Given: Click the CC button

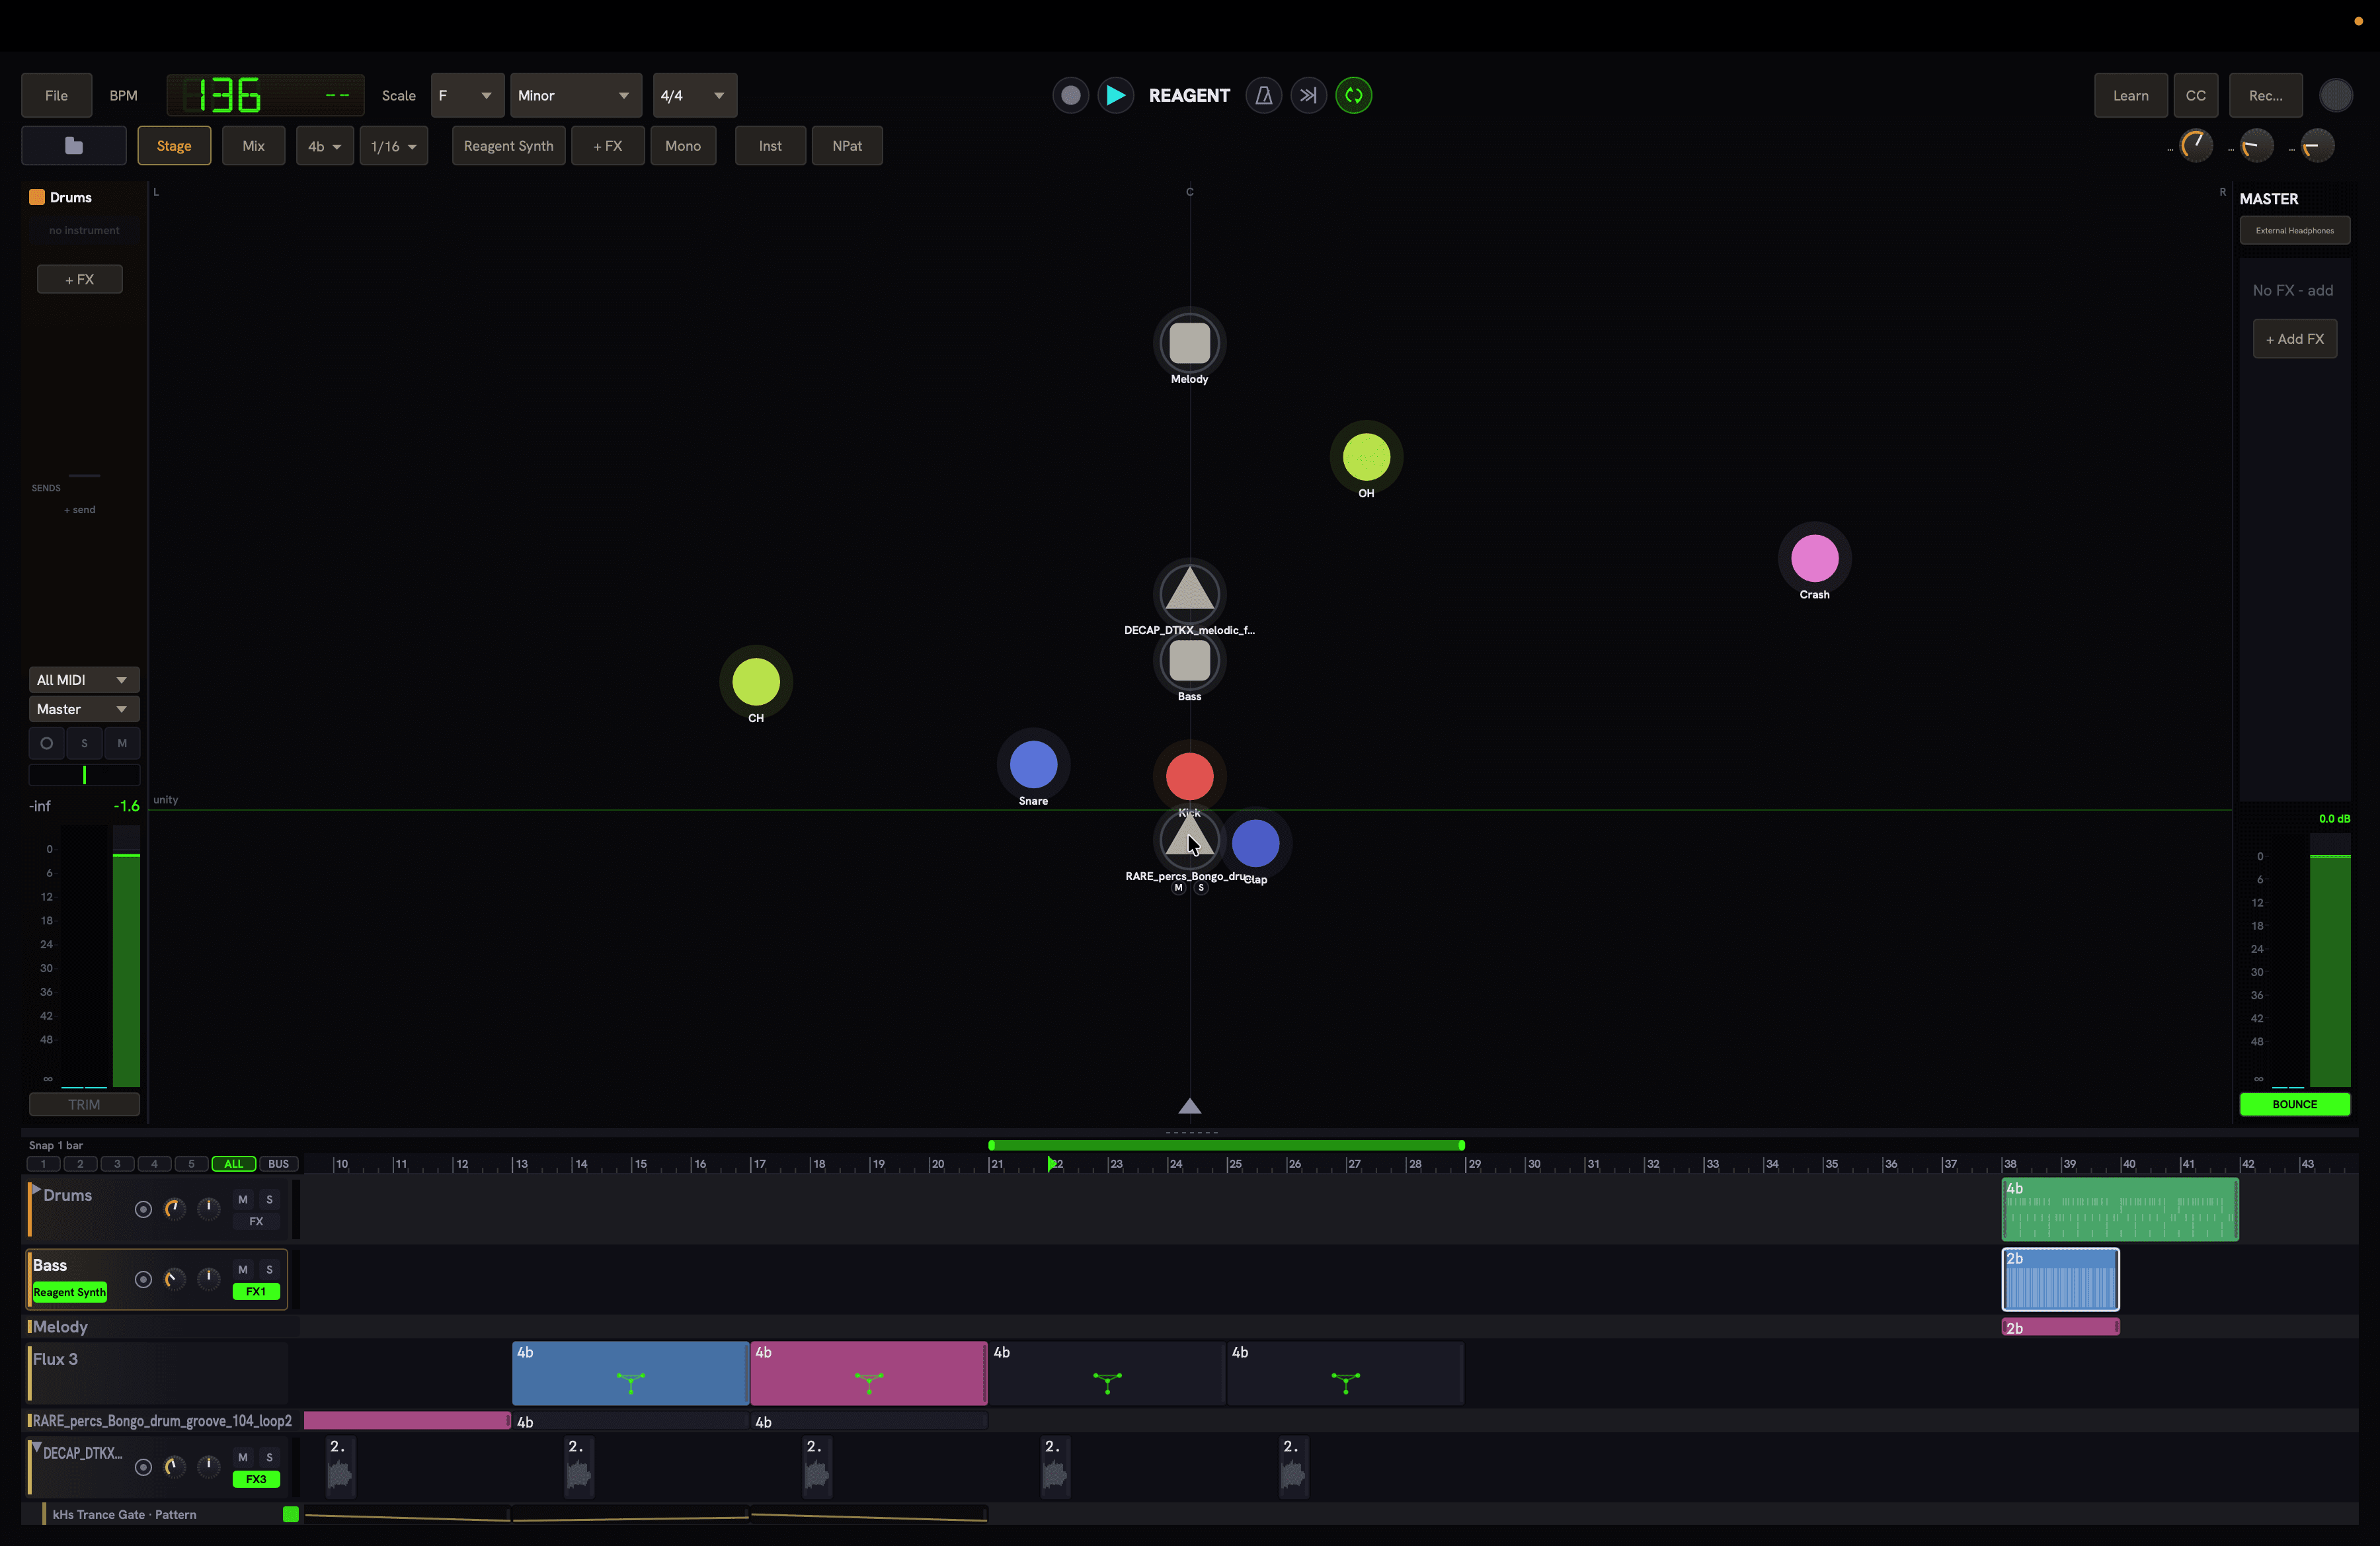Looking at the screenshot, I should point(2195,96).
